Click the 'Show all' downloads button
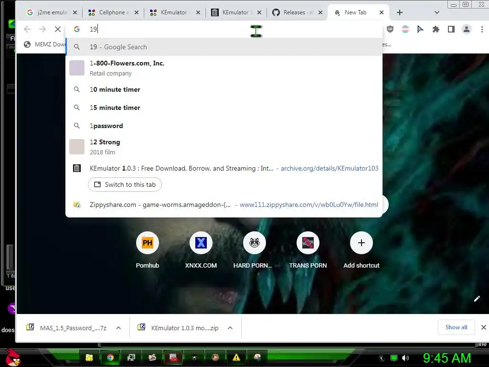Image resolution: width=489 pixels, height=367 pixels. click(456, 327)
